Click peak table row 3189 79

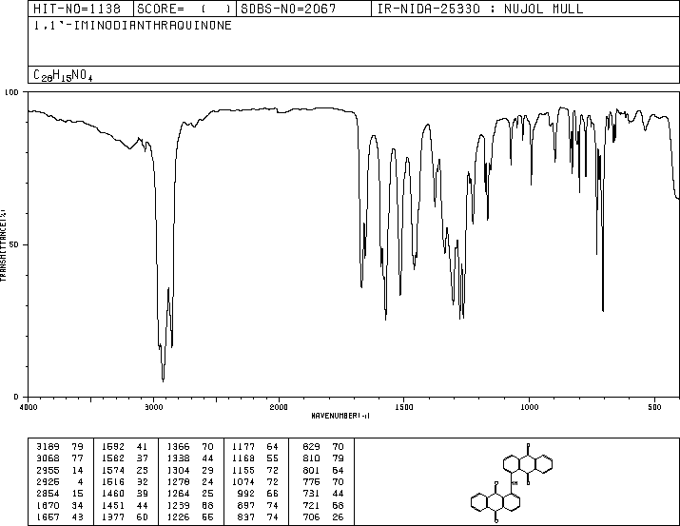coord(60,447)
